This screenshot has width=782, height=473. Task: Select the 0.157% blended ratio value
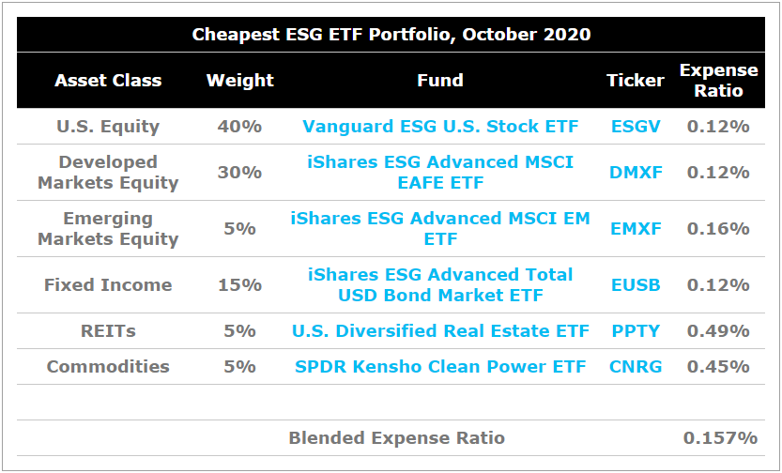(x=721, y=438)
